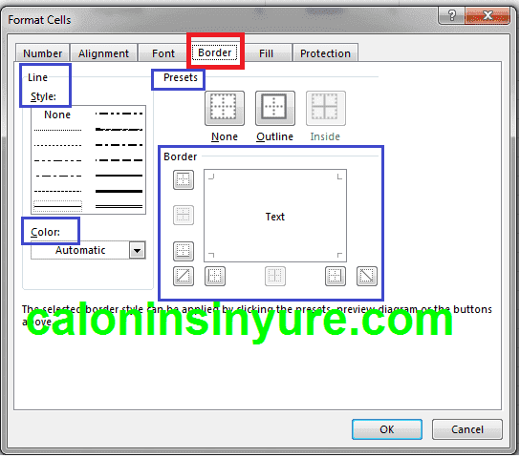The width and height of the screenshot is (520, 458).
Task: Select the thin solid line style
Action: (57, 206)
